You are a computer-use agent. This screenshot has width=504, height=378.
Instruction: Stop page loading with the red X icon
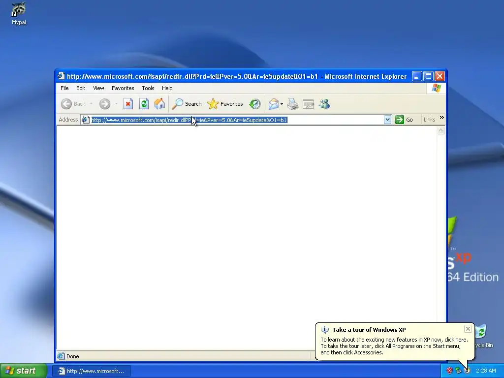coord(128,104)
